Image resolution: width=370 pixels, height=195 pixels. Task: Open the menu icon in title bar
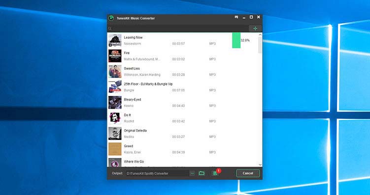tap(236, 17)
